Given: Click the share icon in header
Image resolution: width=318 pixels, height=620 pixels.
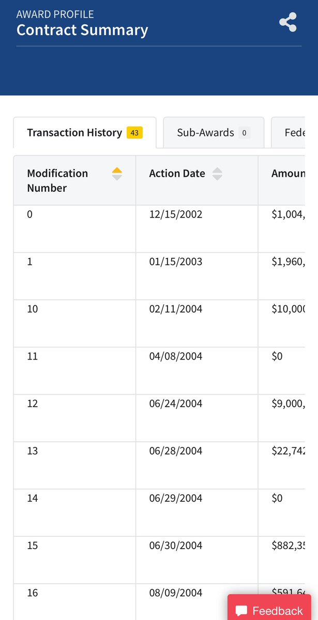Looking at the screenshot, I should [x=287, y=23].
